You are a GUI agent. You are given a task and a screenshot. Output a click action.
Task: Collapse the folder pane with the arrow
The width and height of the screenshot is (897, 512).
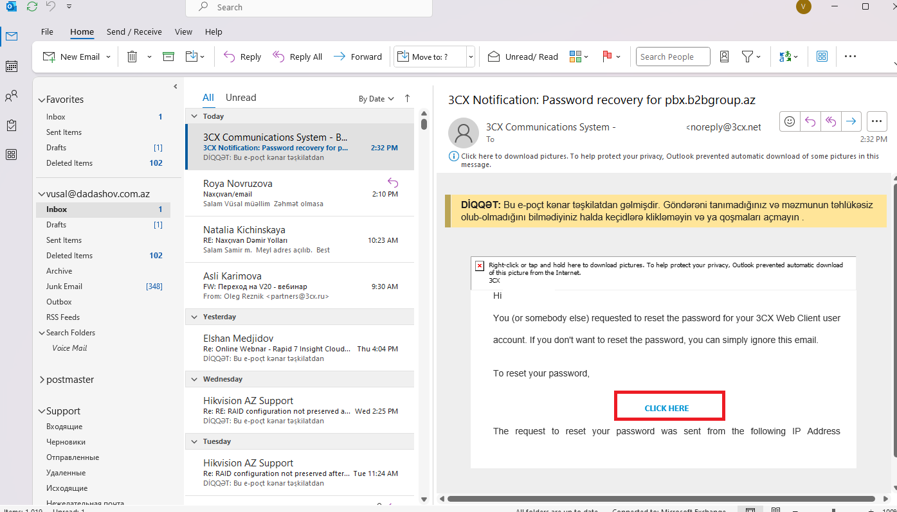176,86
